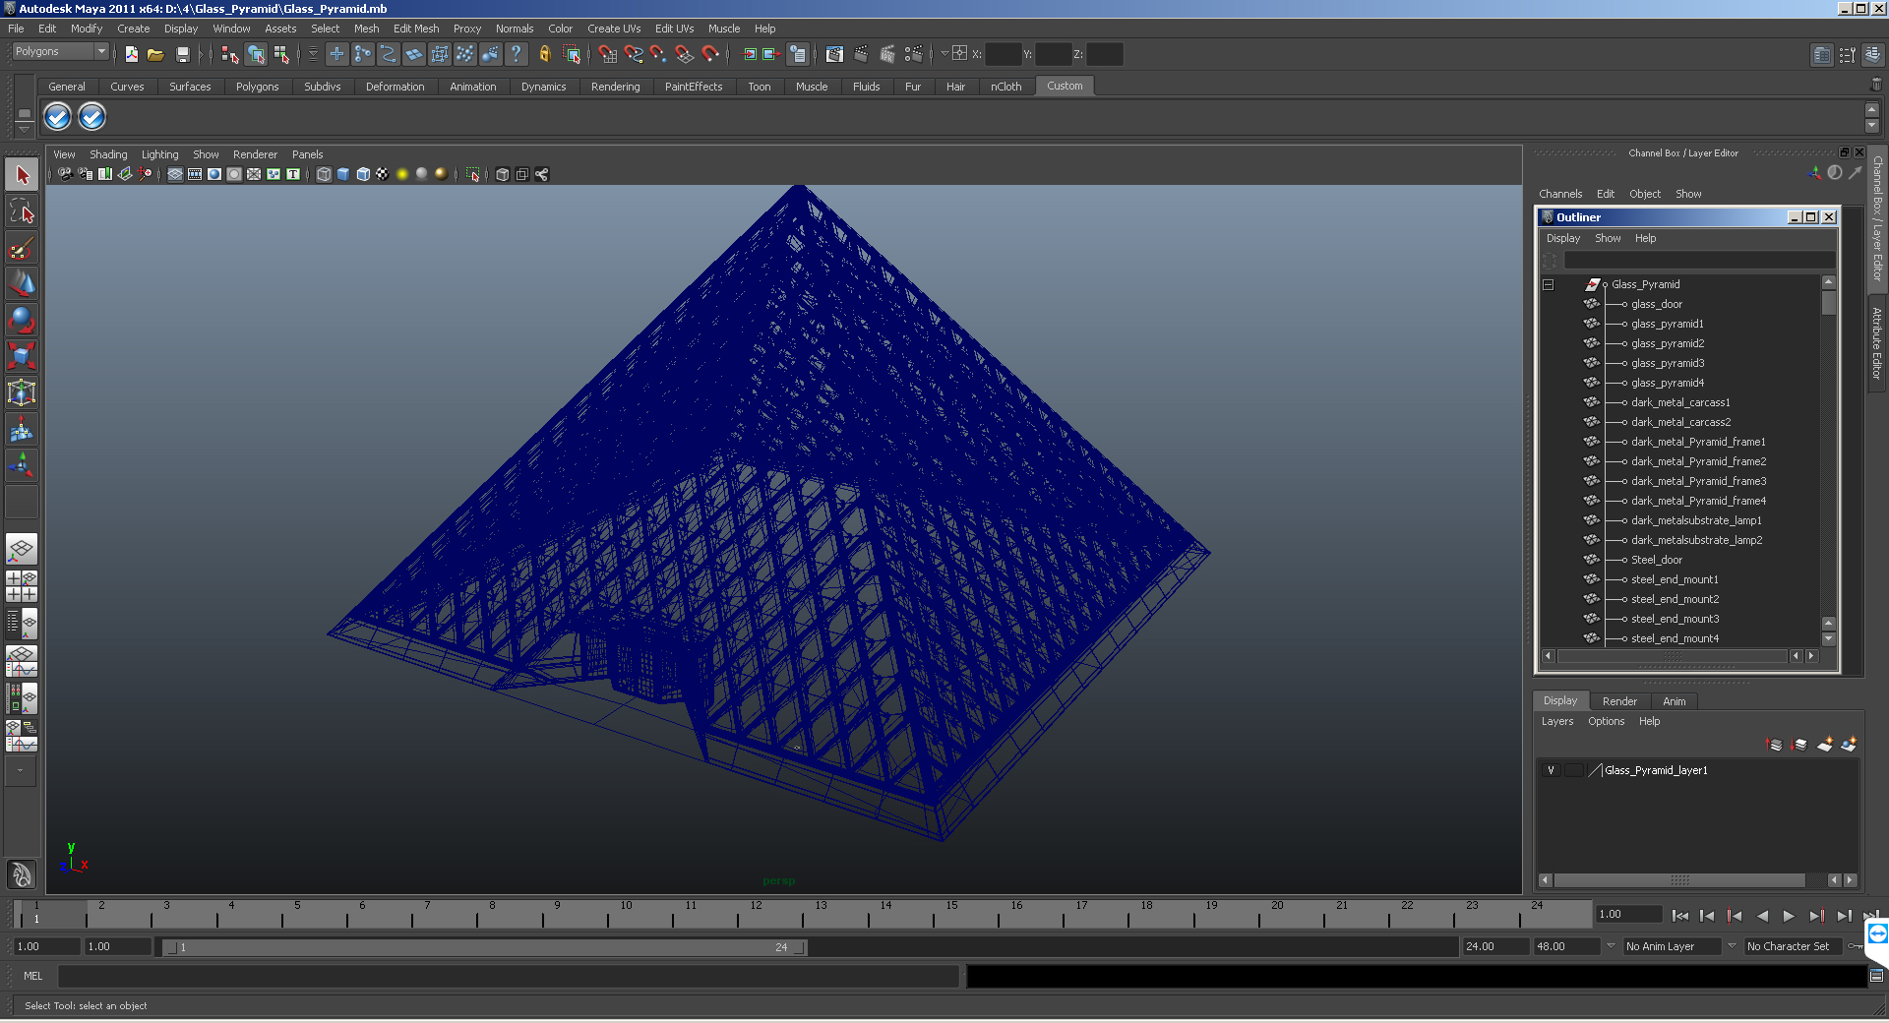Click the second blue checkmark shelf button
The width and height of the screenshot is (1889, 1023).
pyautogui.click(x=91, y=117)
